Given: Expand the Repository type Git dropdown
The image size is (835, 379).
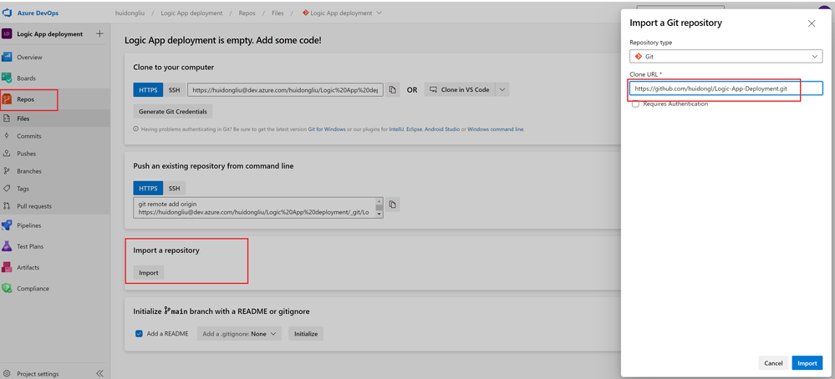Looking at the screenshot, I should 726,56.
